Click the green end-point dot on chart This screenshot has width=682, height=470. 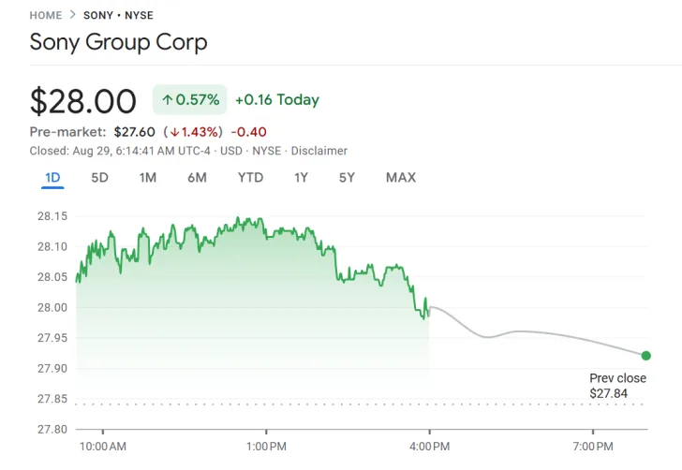click(x=646, y=356)
